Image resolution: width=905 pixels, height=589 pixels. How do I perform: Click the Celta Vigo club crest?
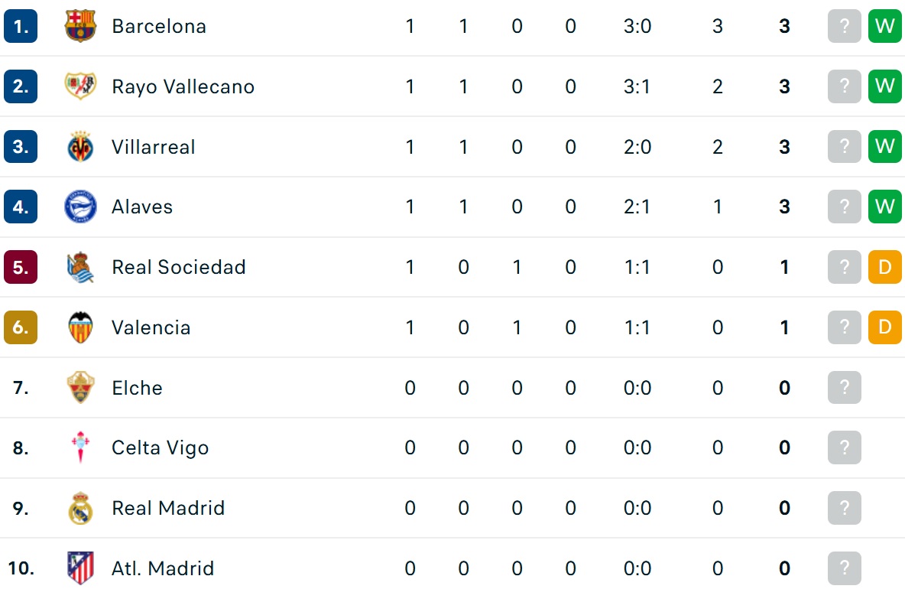pos(80,447)
